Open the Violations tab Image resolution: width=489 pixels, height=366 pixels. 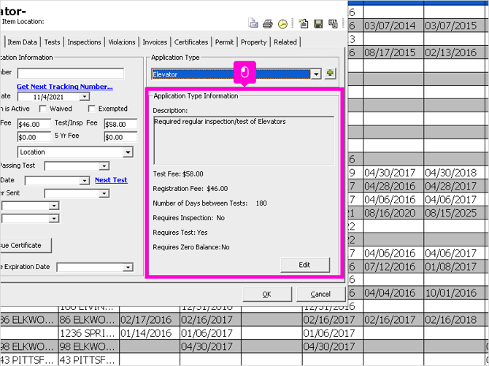point(122,42)
